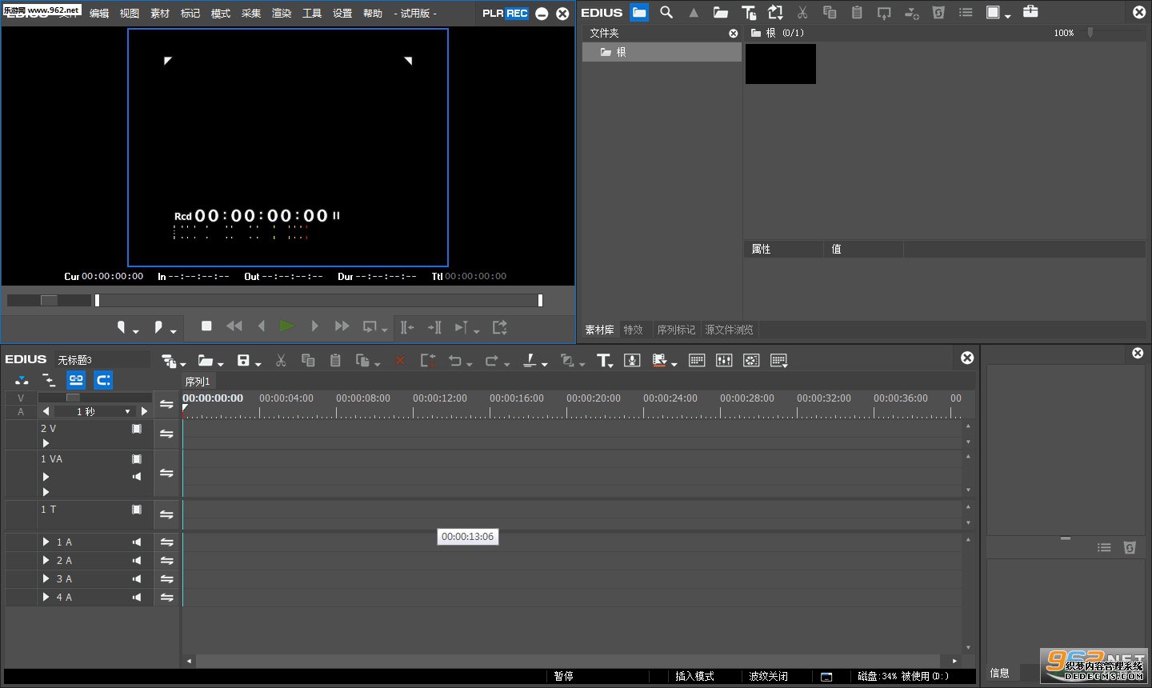The height and width of the screenshot is (688, 1152).
Task: Open the timeline scale 1 秒 dropdown
Action: [x=127, y=411]
